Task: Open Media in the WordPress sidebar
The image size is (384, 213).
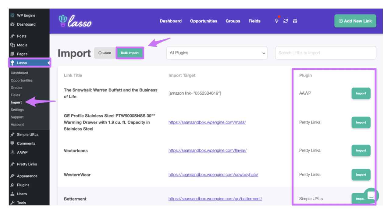Action: tap(22, 45)
